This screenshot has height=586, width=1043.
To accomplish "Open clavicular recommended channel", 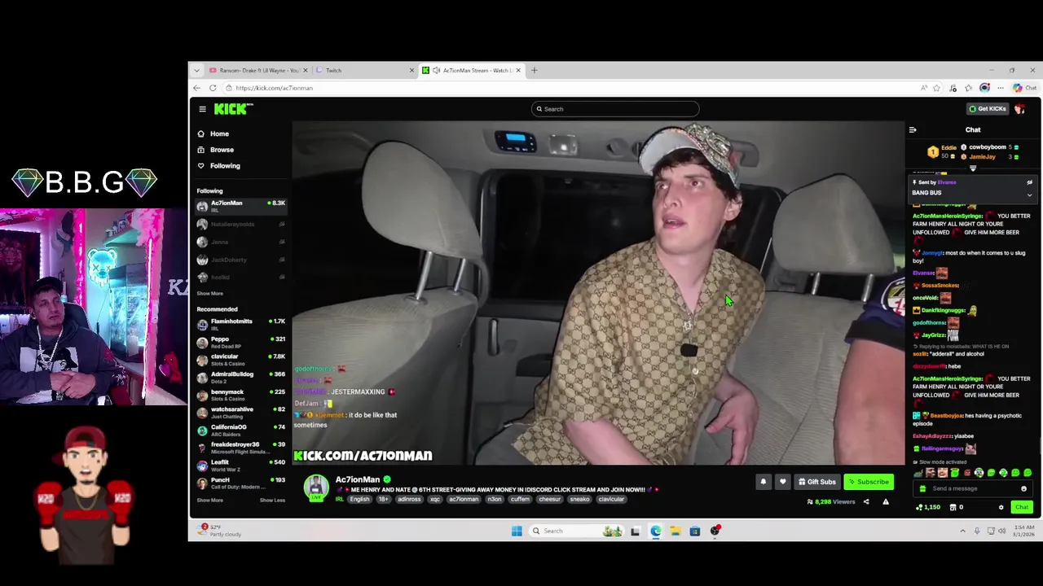I will [x=240, y=360].
